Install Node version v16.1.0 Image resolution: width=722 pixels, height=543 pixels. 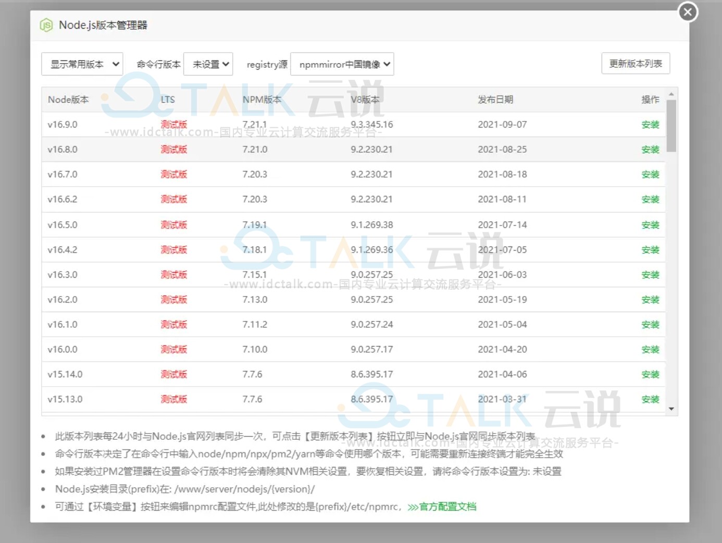(650, 325)
